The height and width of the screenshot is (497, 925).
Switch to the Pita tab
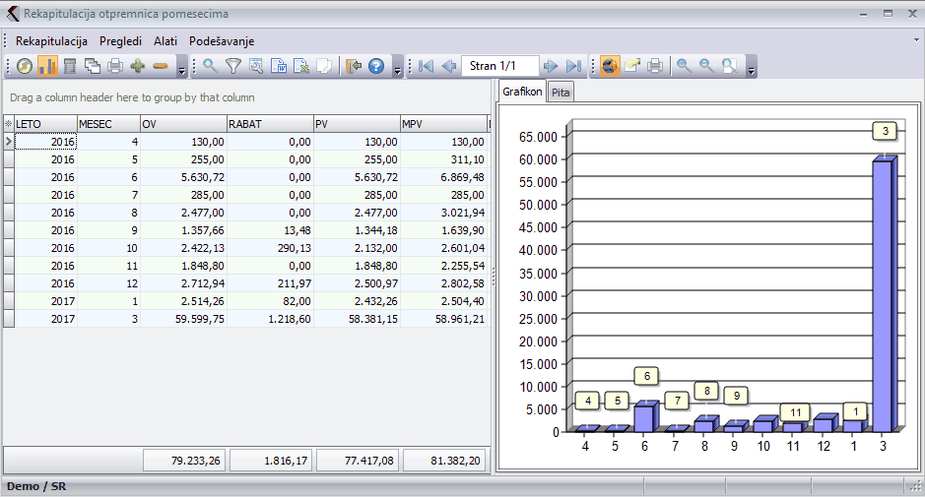561,92
